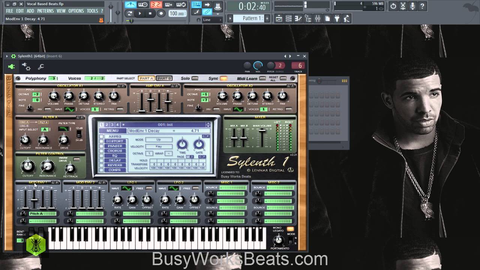Select the CHORUS effect tab
480x270 pixels.
(x=115, y=151)
